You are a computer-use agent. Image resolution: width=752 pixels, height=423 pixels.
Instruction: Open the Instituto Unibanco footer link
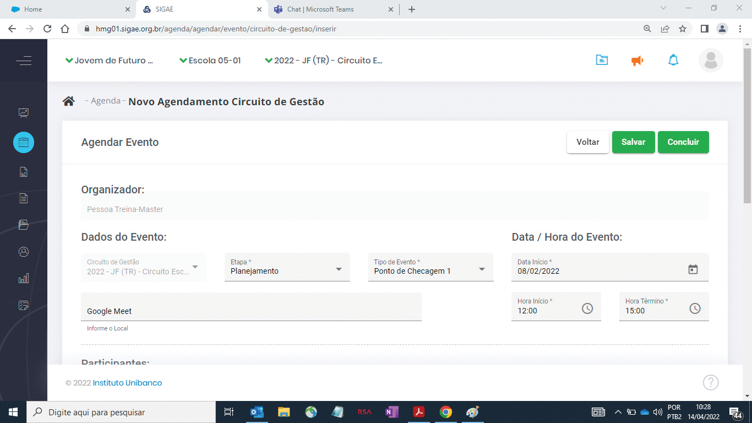tap(127, 383)
